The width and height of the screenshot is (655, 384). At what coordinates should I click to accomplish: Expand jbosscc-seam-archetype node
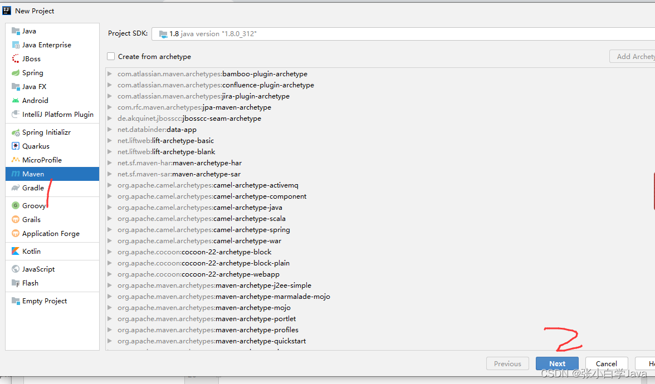click(x=109, y=119)
